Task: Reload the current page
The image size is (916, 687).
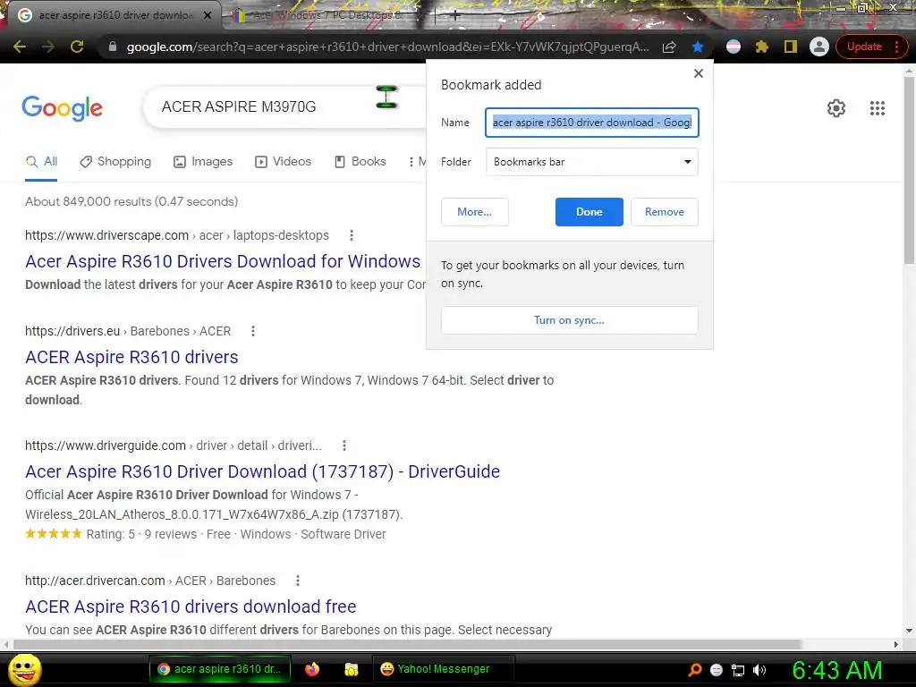Action: tap(77, 47)
